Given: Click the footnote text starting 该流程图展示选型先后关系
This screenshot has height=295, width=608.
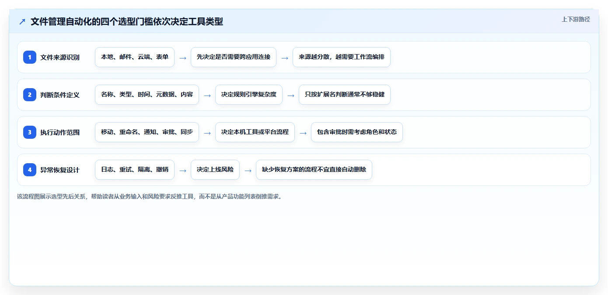Looking at the screenshot, I should (x=150, y=196).
